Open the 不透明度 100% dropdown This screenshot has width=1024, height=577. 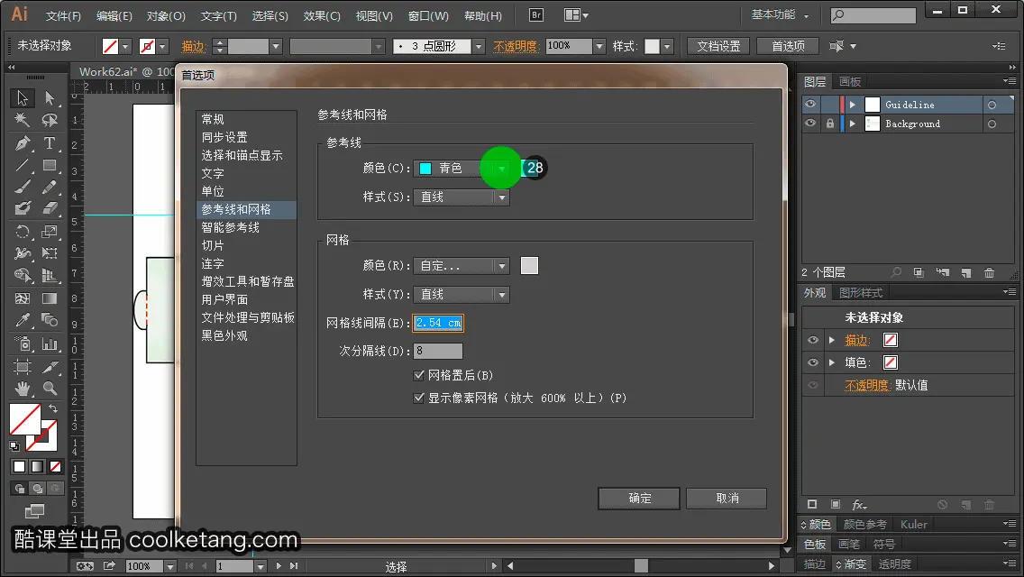point(599,46)
